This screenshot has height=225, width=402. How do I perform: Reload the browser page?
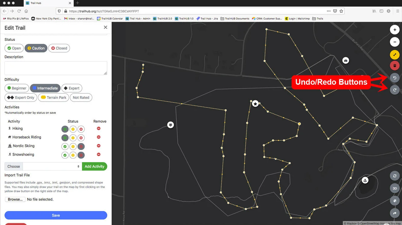coord(19,11)
